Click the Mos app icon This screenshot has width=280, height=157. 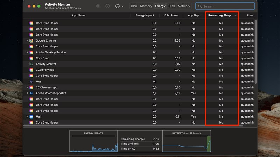point(31,82)
